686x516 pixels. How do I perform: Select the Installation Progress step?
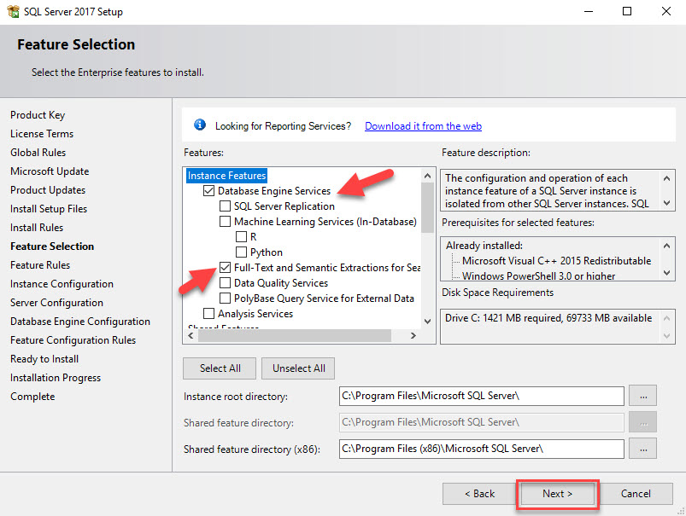56,378
